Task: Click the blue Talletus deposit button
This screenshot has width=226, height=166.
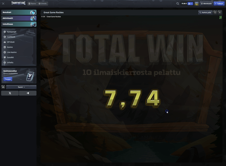Action: coord(219,4)
